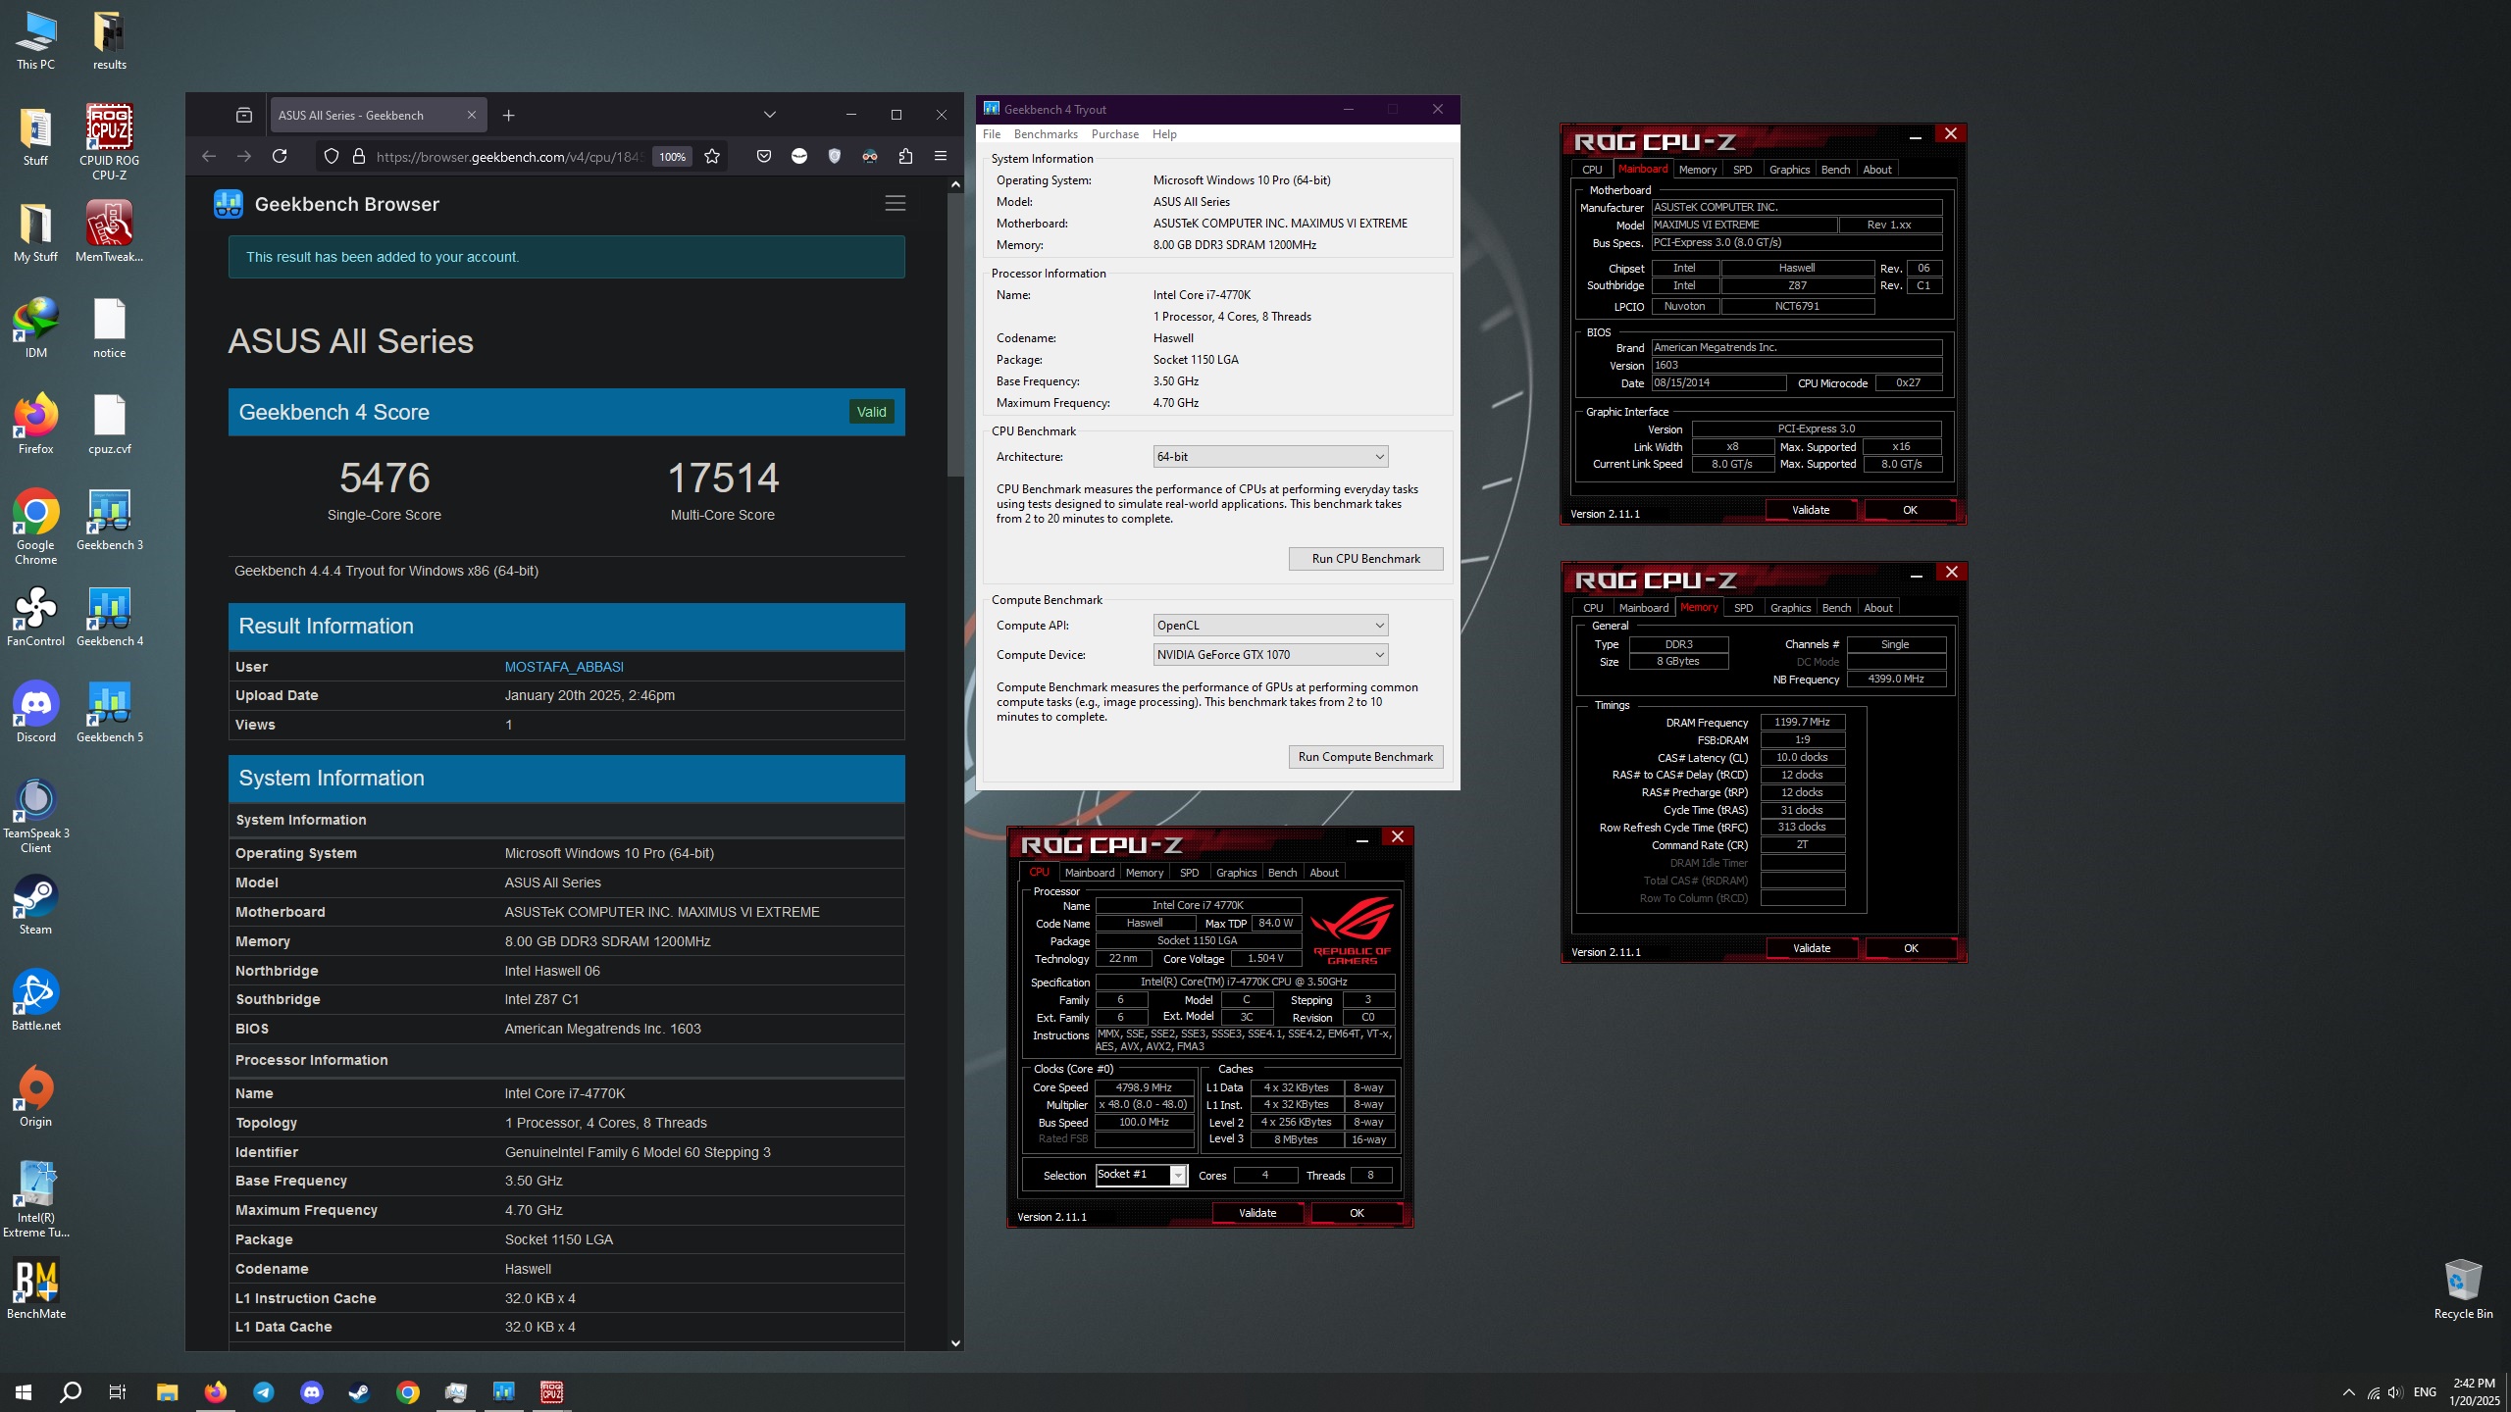Image resolution: width=2511 pixels, height=1412 pixels.
Task: Open the Firefox extensions puzzle icon
Action: (905, 156)
